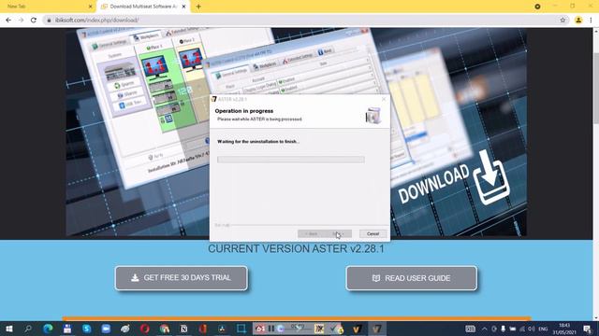Open the Windows notification center
The image size is (599, 336).
point(588,329)
